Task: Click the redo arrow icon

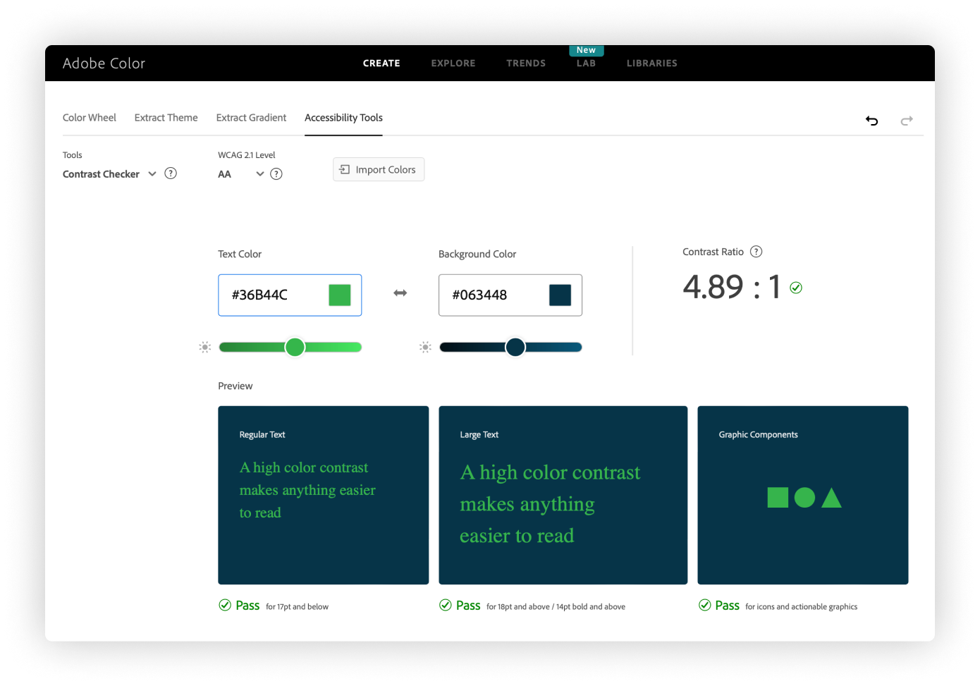Action: point(907,121)
